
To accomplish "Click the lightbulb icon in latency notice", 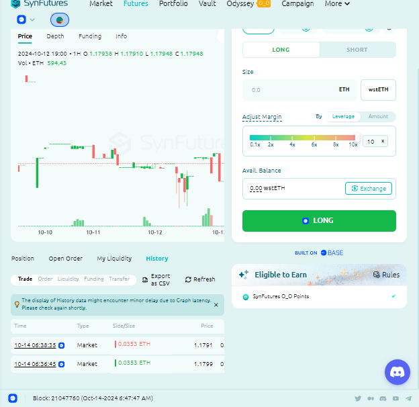I will click(17, 304).
